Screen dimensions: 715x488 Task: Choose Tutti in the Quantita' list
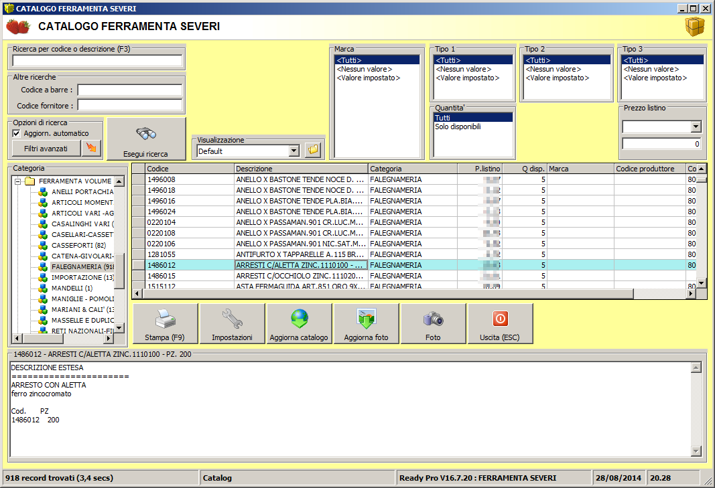click(473, 118)
